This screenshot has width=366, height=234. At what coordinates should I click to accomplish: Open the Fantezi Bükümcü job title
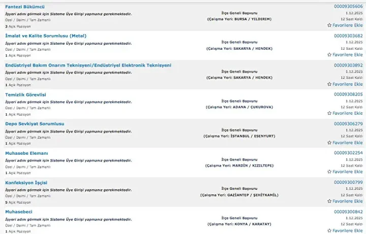(x=25, y=6)
